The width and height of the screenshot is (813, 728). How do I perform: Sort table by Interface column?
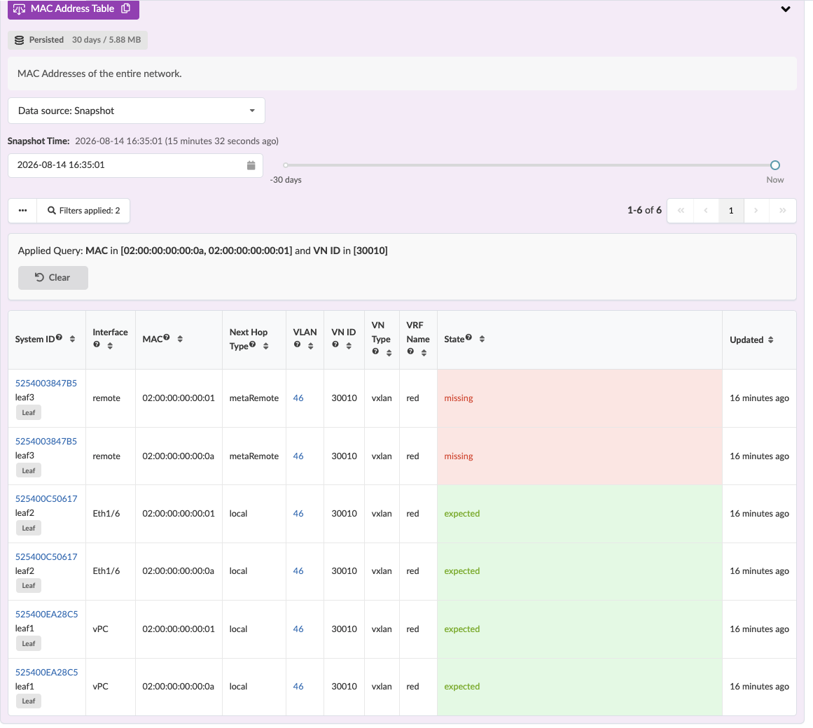pyautogui.click(x=110, y=346)
